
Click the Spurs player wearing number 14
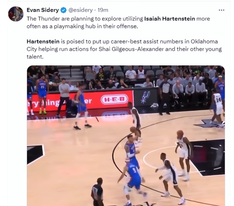click(x=217, y=107)
